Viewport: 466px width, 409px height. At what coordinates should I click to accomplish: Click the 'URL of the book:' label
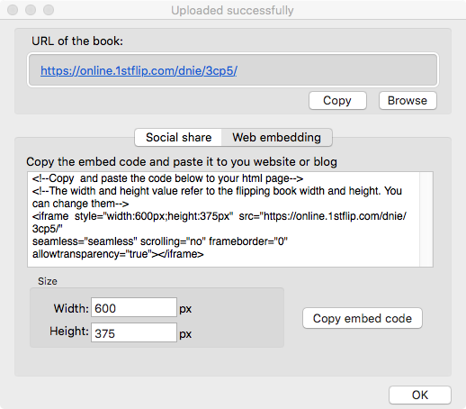(x=77, y=41)
